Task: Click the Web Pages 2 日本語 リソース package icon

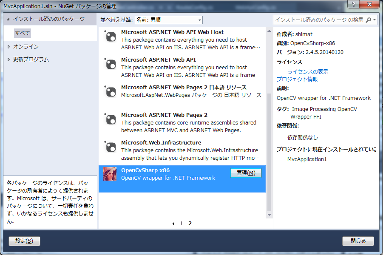Action: [x=110, y=92]
